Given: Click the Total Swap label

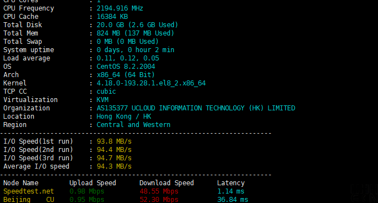Looking at the screenshot, I should (x=23, y=42).
